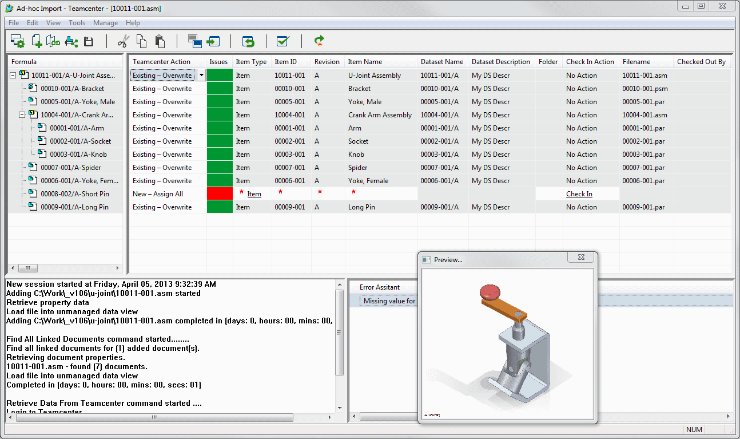This screenshot has height=439, width=740.
Task: Collapse the 10011-001/A-U-Joint Assembly tree node
Action: click(13, 75)
